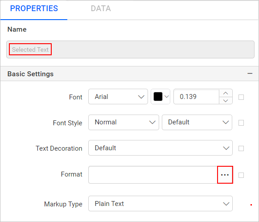
Task: Switch to the PROPERTIES tab
Action: [34, 8]
